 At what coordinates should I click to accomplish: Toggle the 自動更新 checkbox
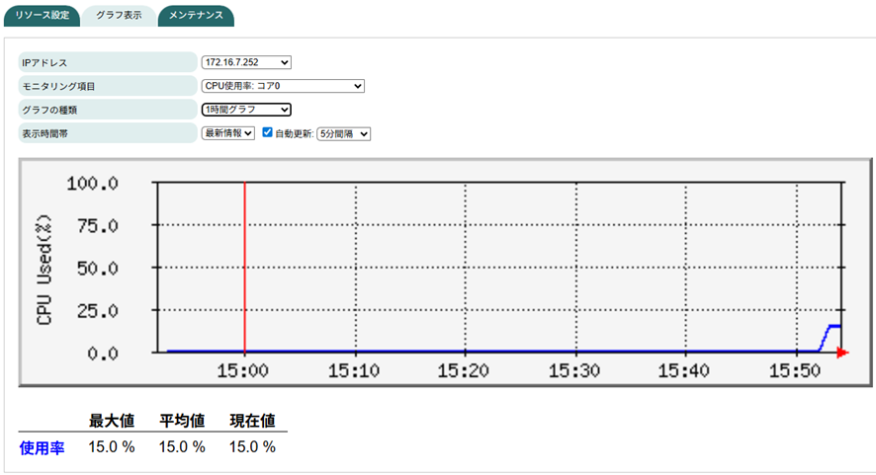267,133
